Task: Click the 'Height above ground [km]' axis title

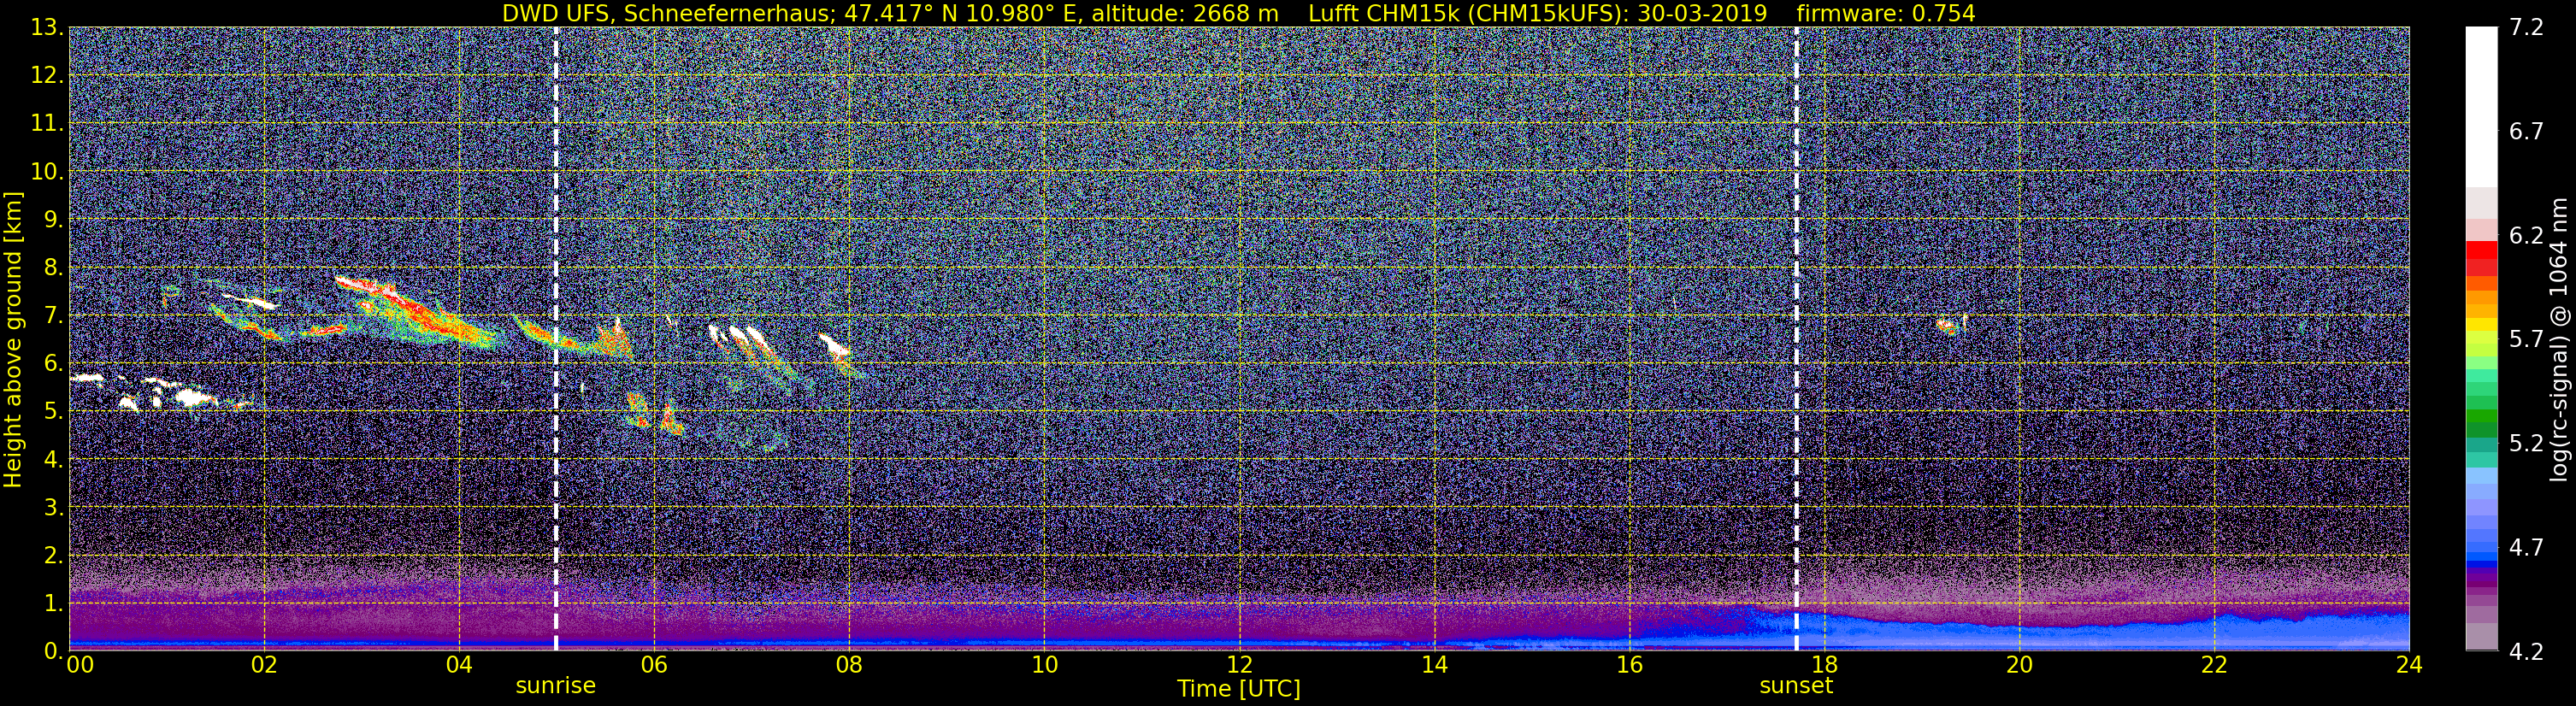Action: [13, 339]
